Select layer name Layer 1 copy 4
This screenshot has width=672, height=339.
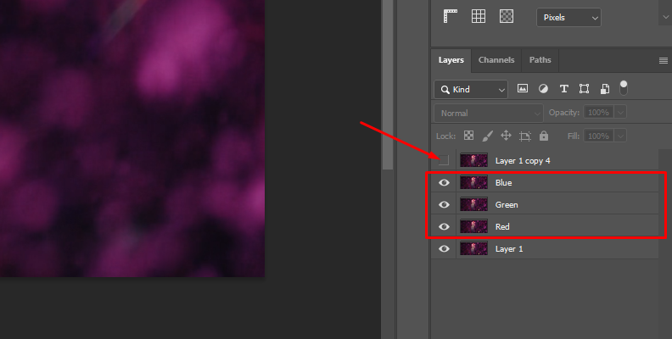point(523,161)
